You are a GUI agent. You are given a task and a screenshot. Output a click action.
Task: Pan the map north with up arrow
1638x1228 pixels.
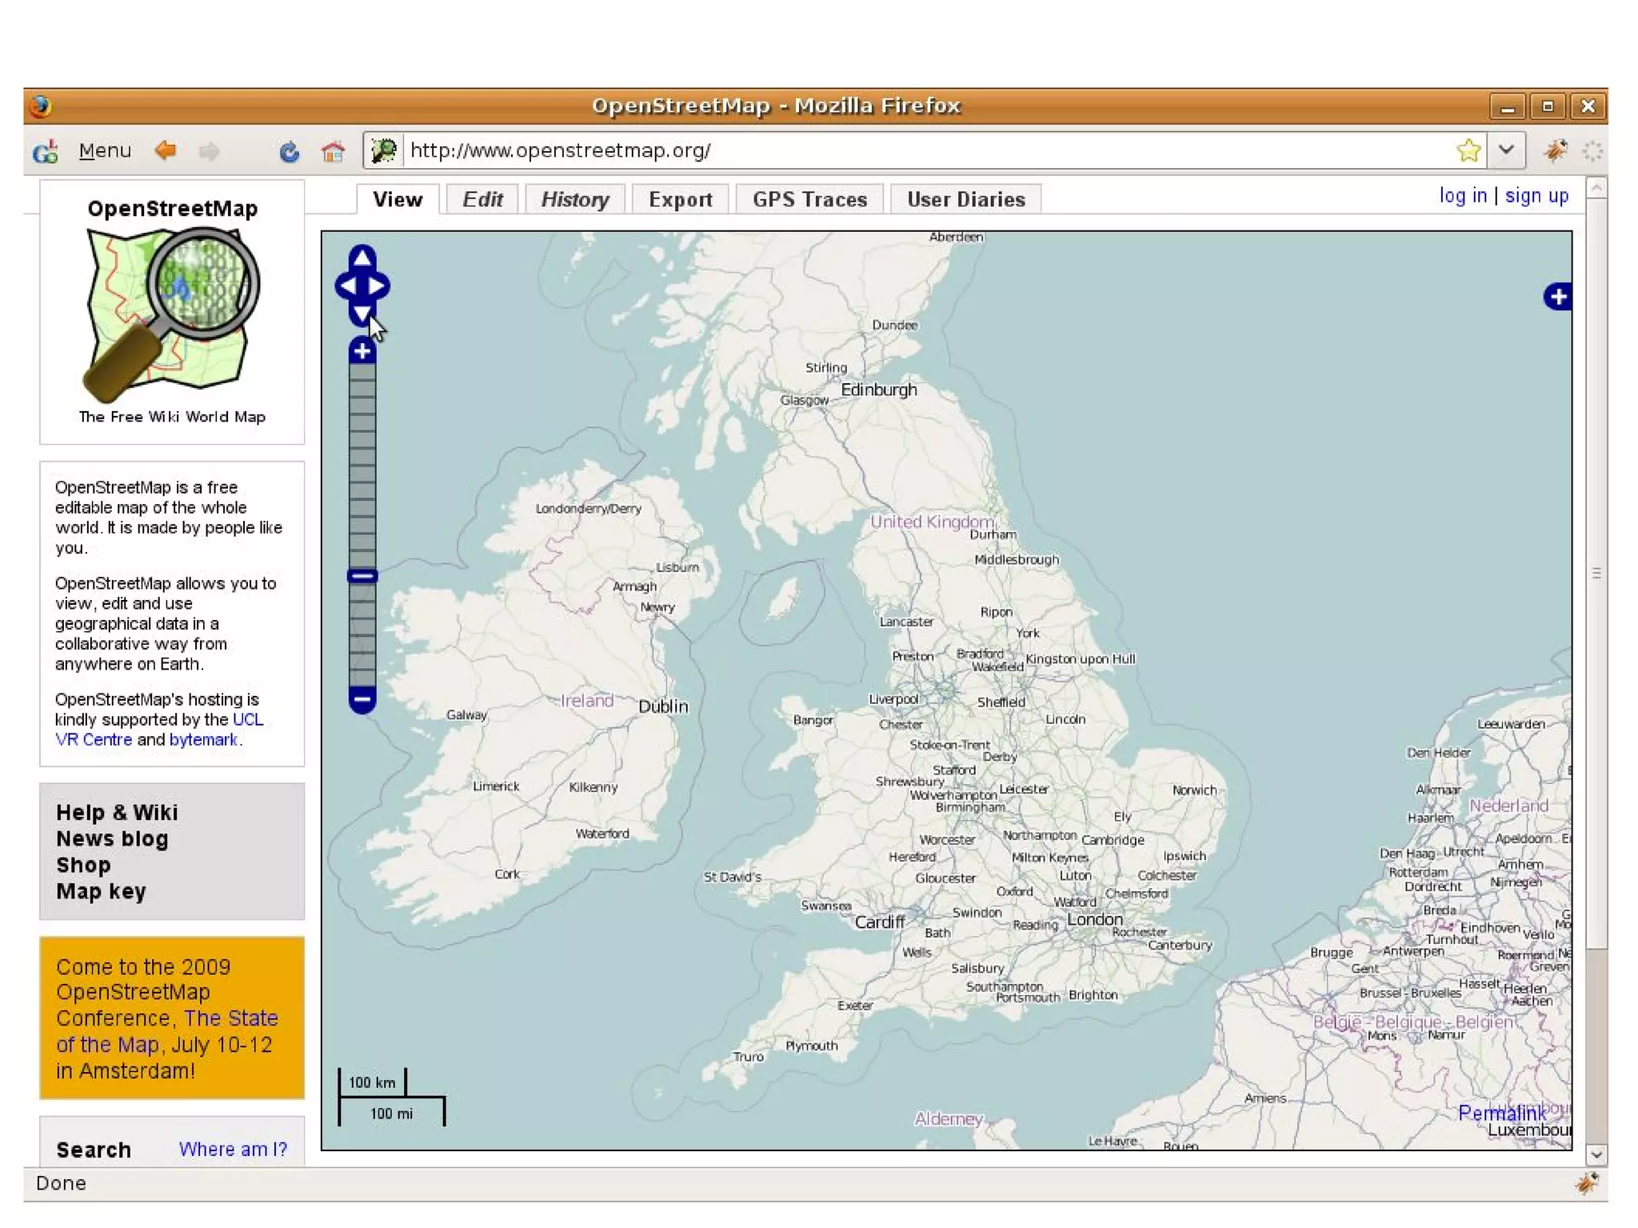point(362,257)
